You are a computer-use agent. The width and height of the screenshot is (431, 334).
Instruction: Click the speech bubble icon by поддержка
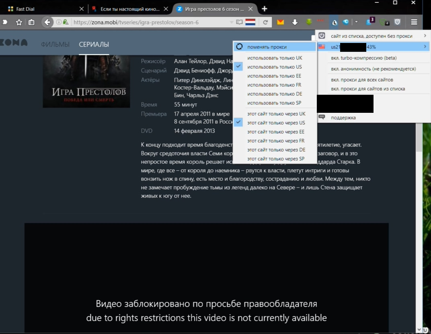point(322,117)
